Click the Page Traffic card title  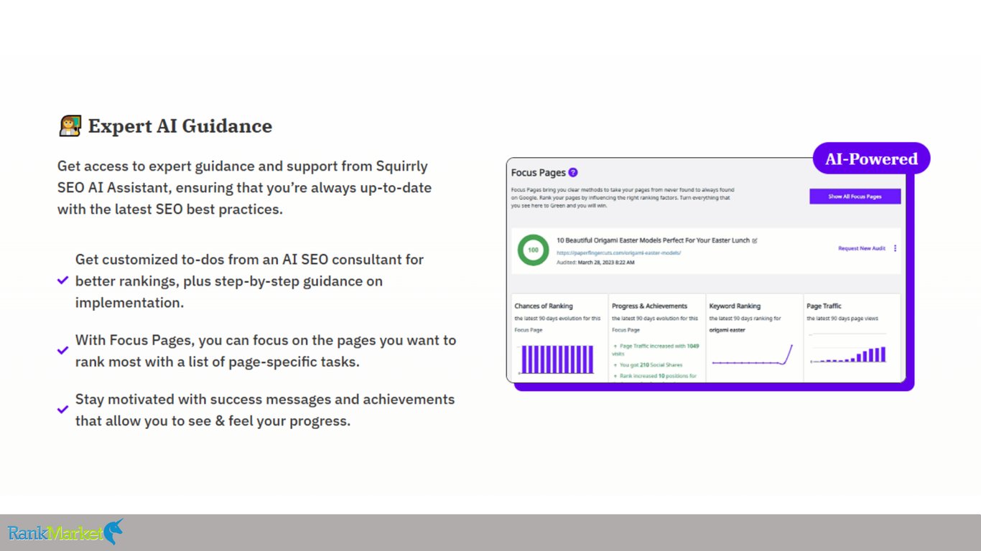tap(824, 306)
